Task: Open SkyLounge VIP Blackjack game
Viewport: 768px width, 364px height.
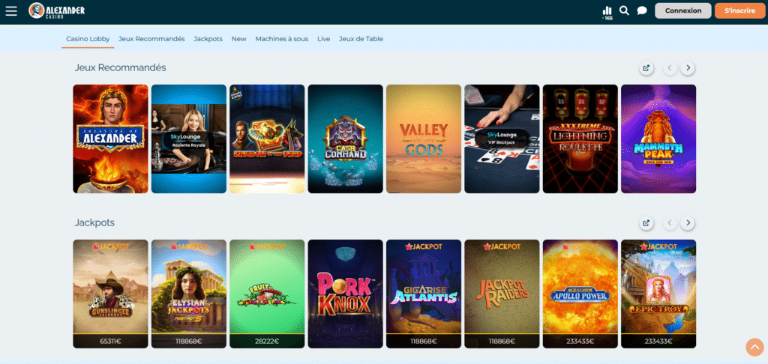Action: coord(502,139)
